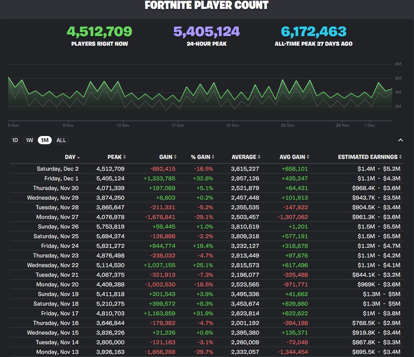Click the Sunday, Nov 19 row label
The height and width of the screenshot is (357, 414).
tap(58, 294)
